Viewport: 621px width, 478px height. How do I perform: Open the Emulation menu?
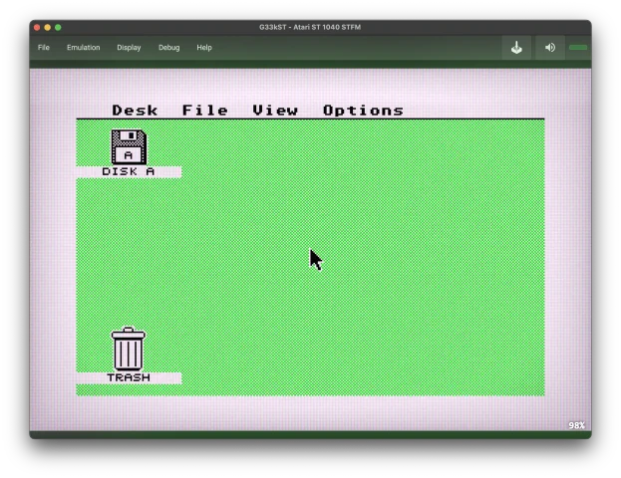(x=83, y=48)
